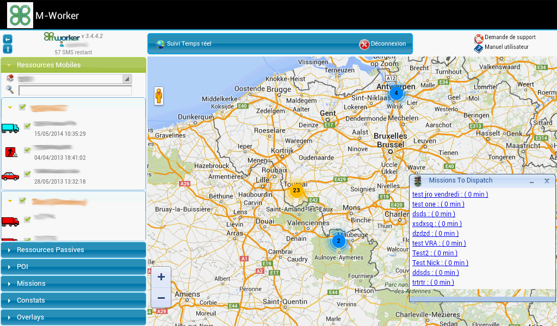Click the magnifying glass search icon
557x326 pixels.
(10, 90)
